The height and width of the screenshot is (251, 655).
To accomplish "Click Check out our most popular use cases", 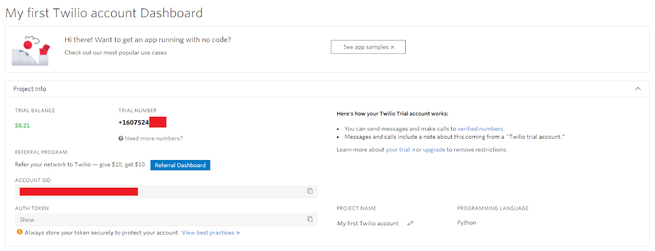I will (x=116, y=53).
